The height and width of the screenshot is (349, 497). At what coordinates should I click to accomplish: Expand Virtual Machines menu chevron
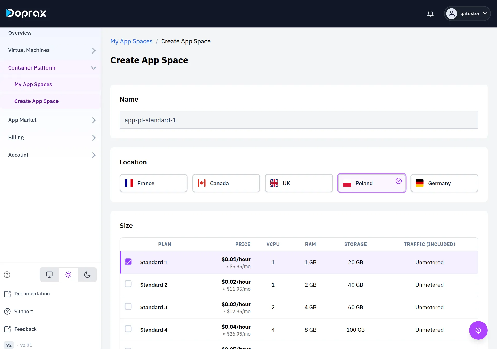pyautogui.click(x=94, y=50)
